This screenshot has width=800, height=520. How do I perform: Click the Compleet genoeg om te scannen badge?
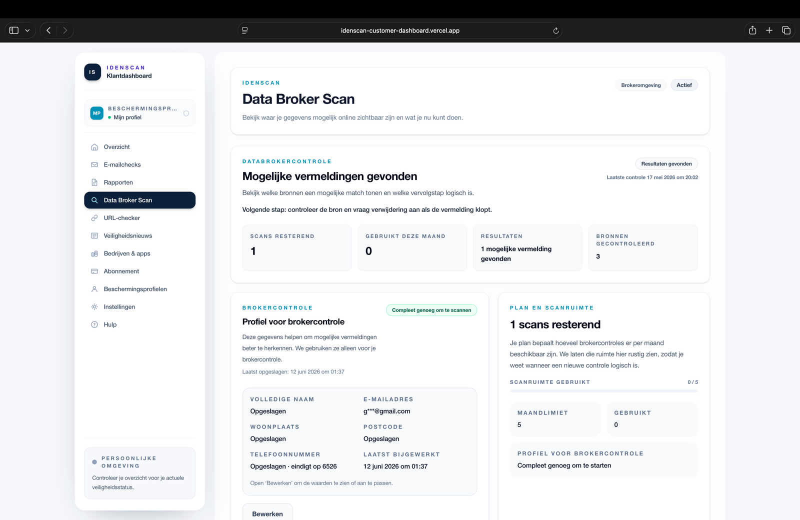pos(431,310)
